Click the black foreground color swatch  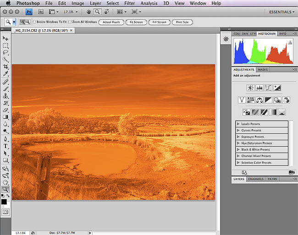click(x=4, y=202)
